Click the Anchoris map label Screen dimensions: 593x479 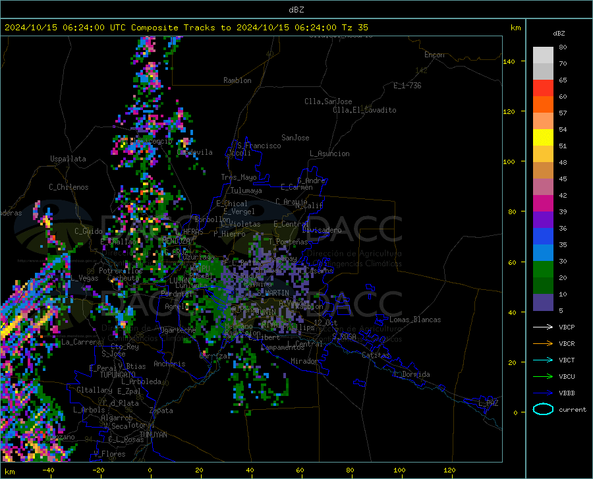[x=169, y=364]
